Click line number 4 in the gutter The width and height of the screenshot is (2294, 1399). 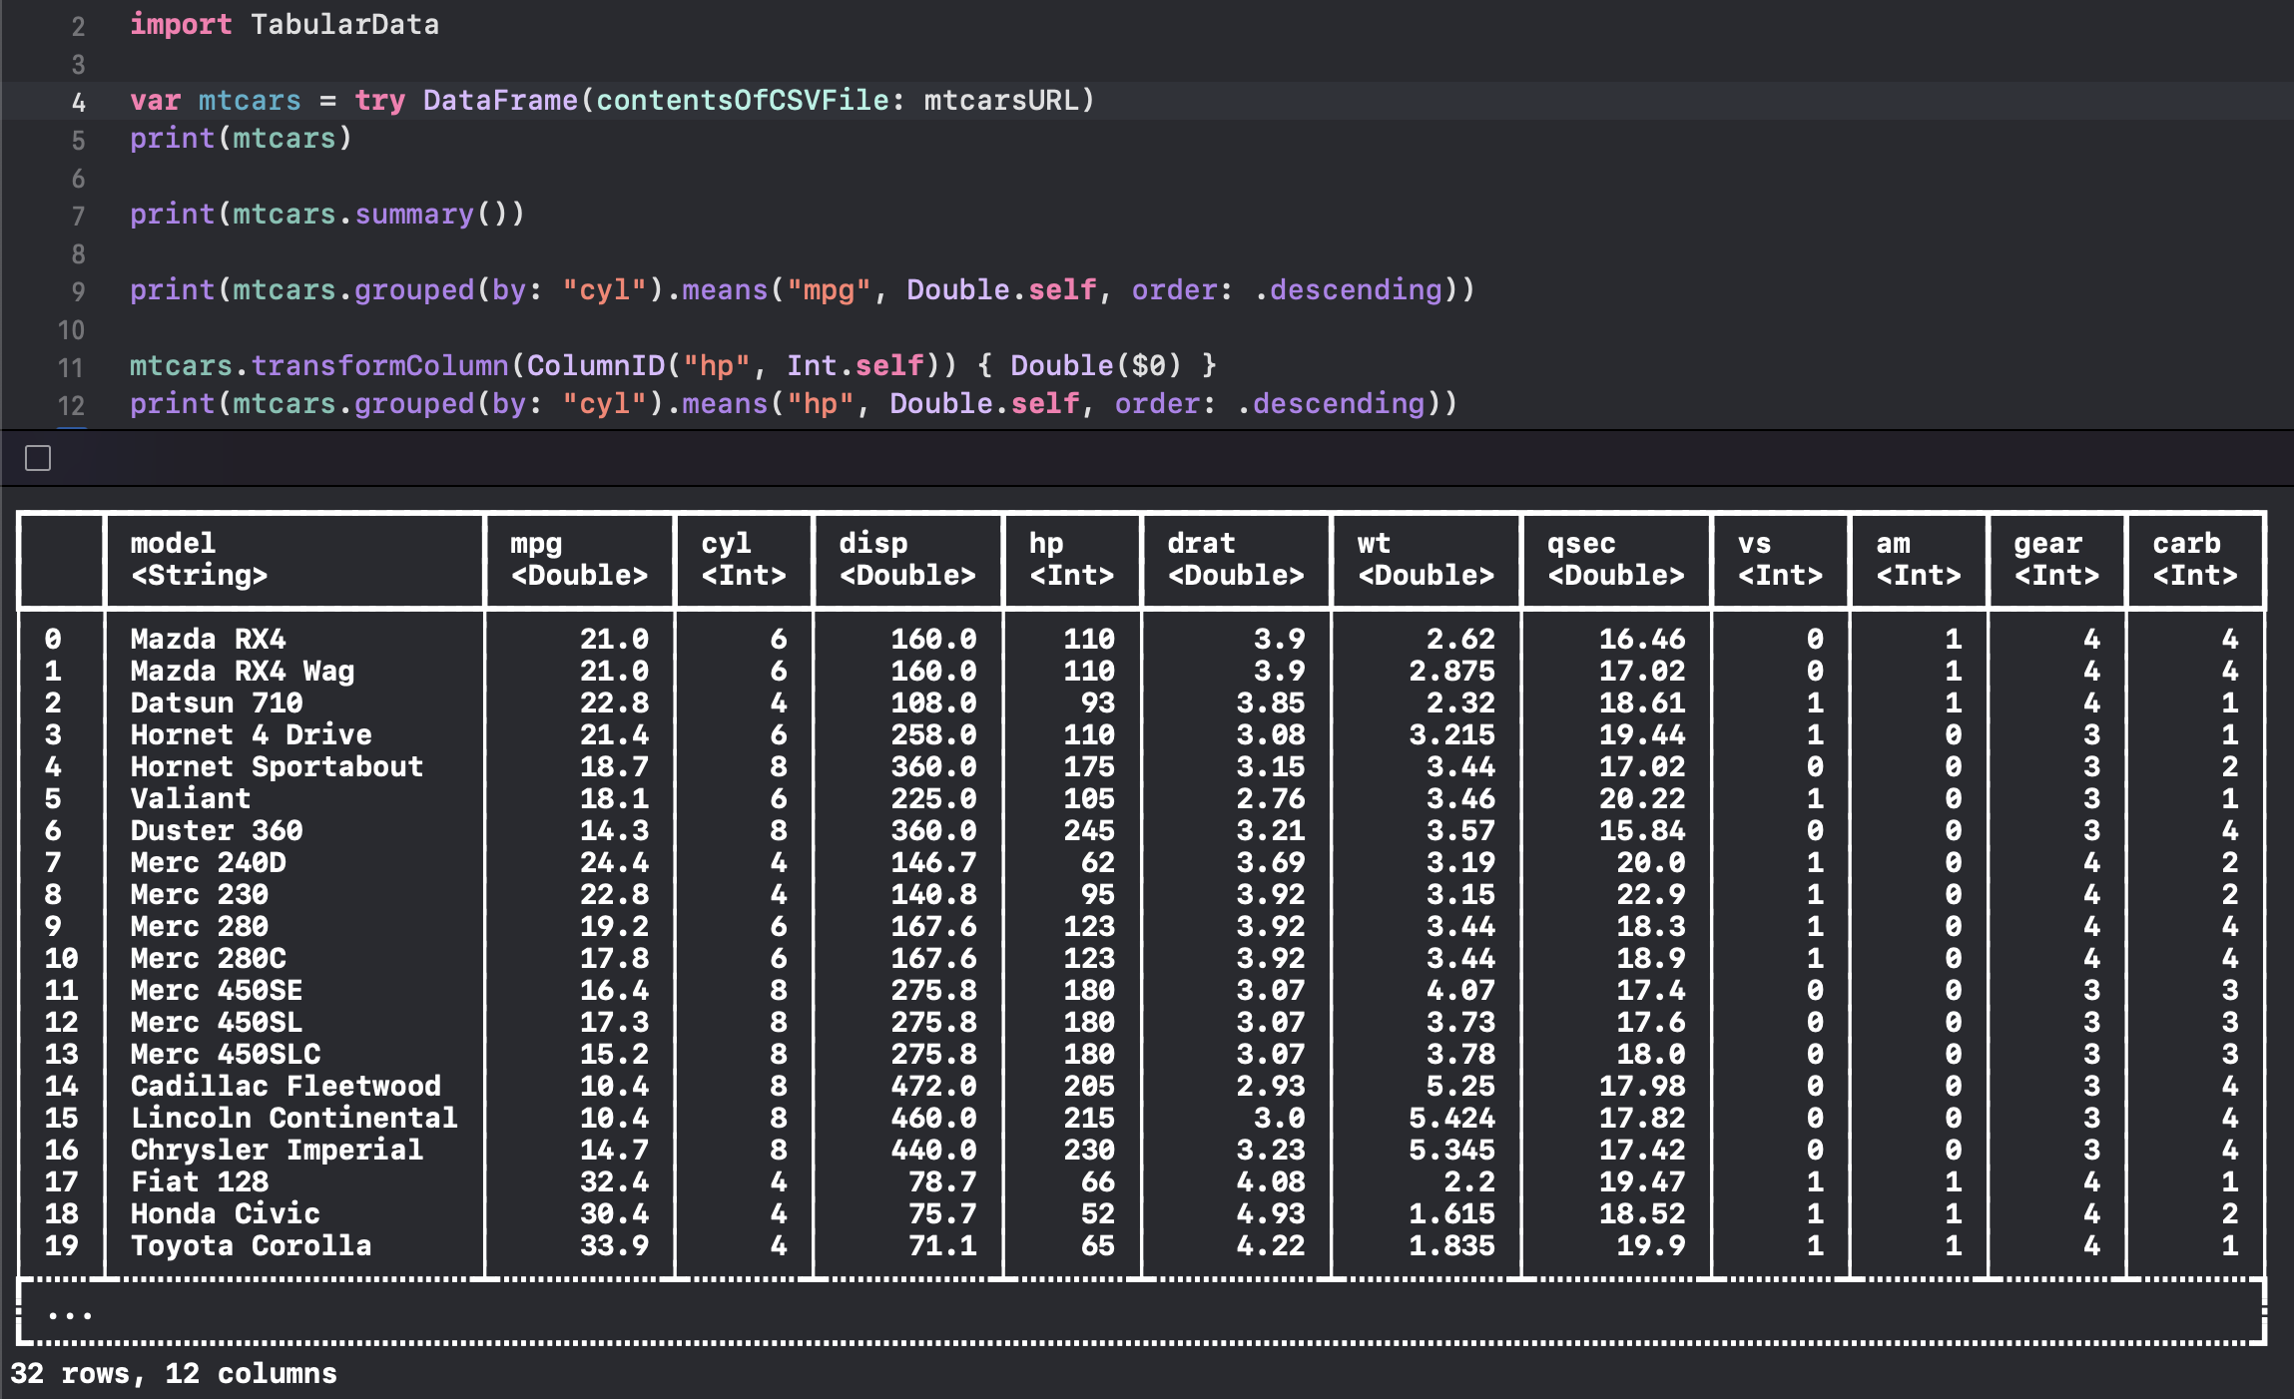tap(78, 102)
